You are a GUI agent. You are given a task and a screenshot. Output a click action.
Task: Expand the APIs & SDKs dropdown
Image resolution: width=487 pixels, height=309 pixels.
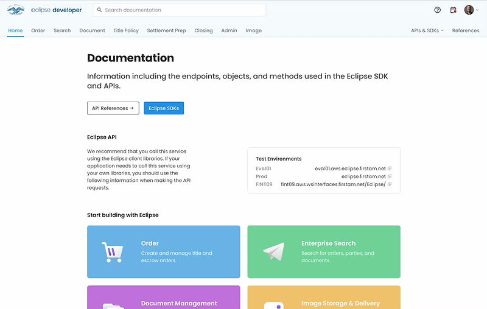point(427,30)
